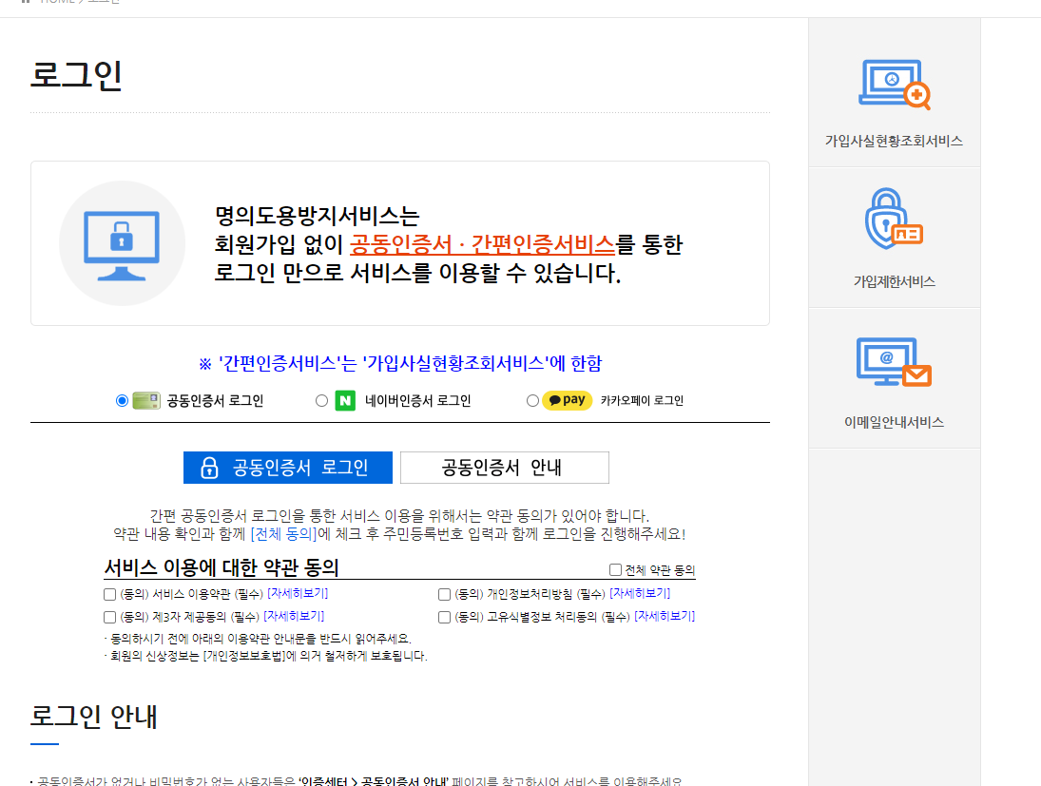Select the 공동인증서 로그인 radio button
1041x786 pixels.
[x=122, y=400]
